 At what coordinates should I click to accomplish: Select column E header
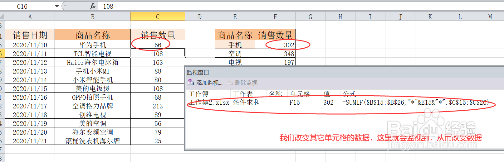click(x=235, y=17)
